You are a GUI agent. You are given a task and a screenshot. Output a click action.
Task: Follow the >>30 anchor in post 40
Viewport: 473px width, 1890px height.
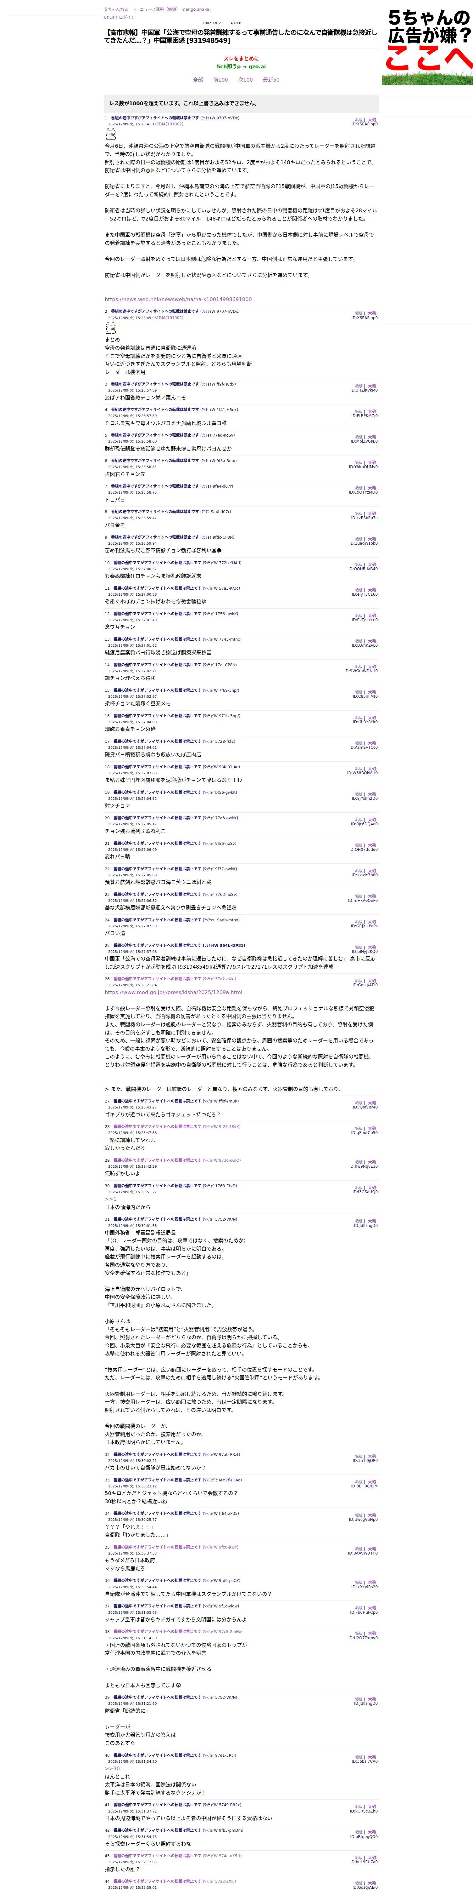tap(112, 1769)
